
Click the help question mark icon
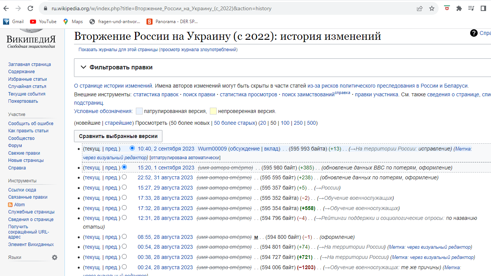(x=474, y=33)
